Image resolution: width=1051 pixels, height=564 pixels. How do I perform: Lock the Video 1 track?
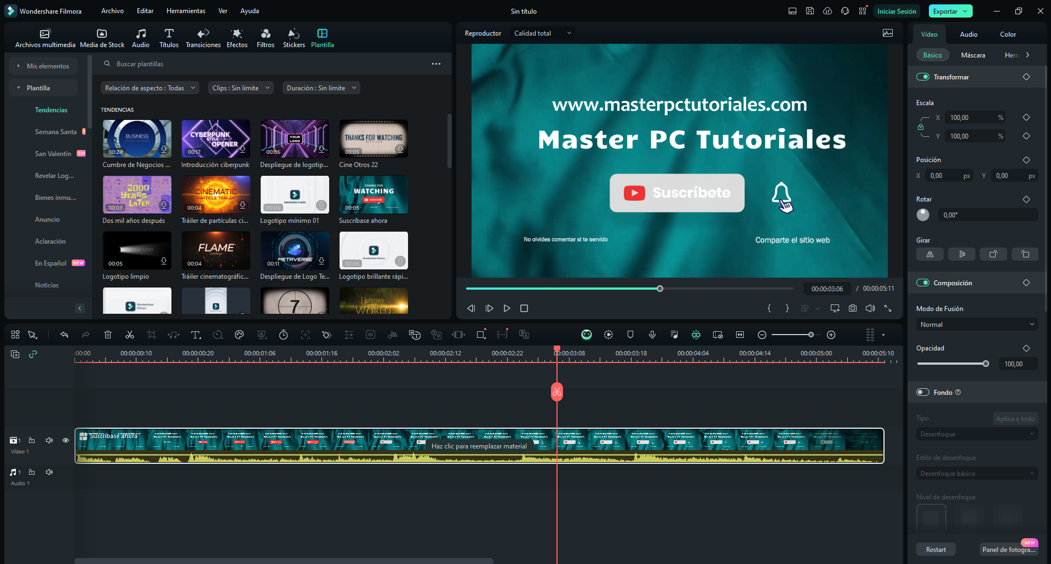tap(32, 440)
